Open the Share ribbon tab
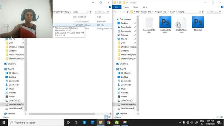The width and height of the screenshot is (224, 126). tap(136, 7)
